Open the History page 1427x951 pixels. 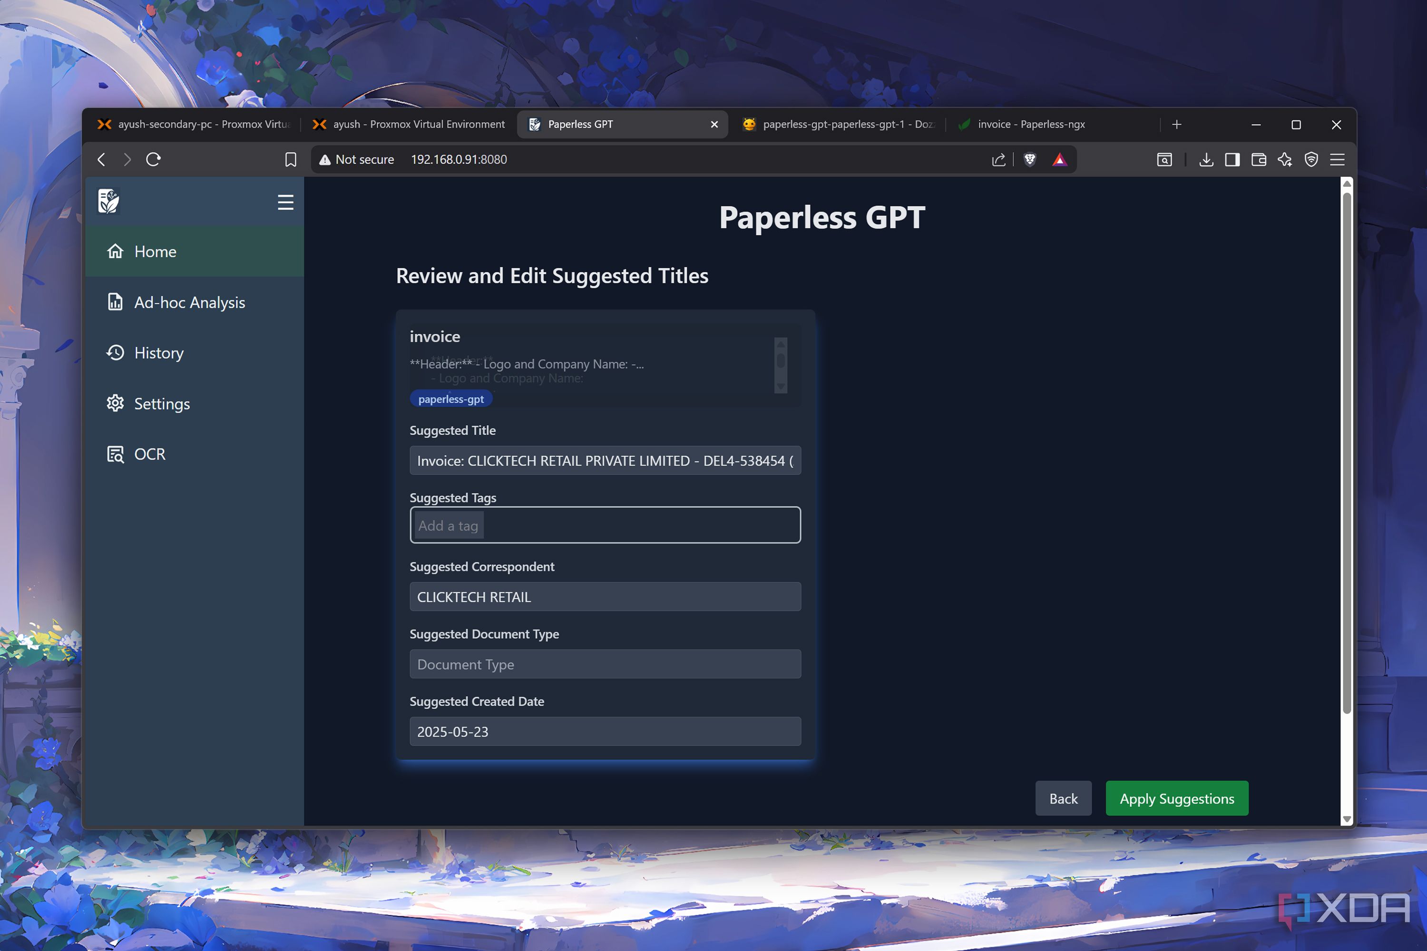click(195, 352)
